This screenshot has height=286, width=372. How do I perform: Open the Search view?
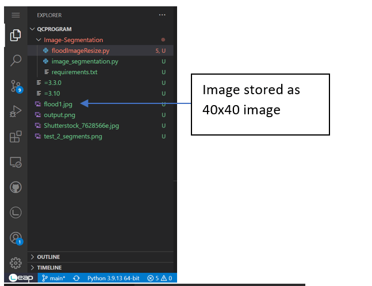16,60
